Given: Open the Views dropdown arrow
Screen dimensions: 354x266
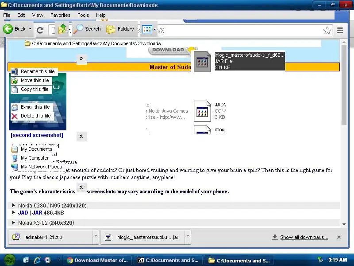Looking at the screenshot, I should [154, 29].
